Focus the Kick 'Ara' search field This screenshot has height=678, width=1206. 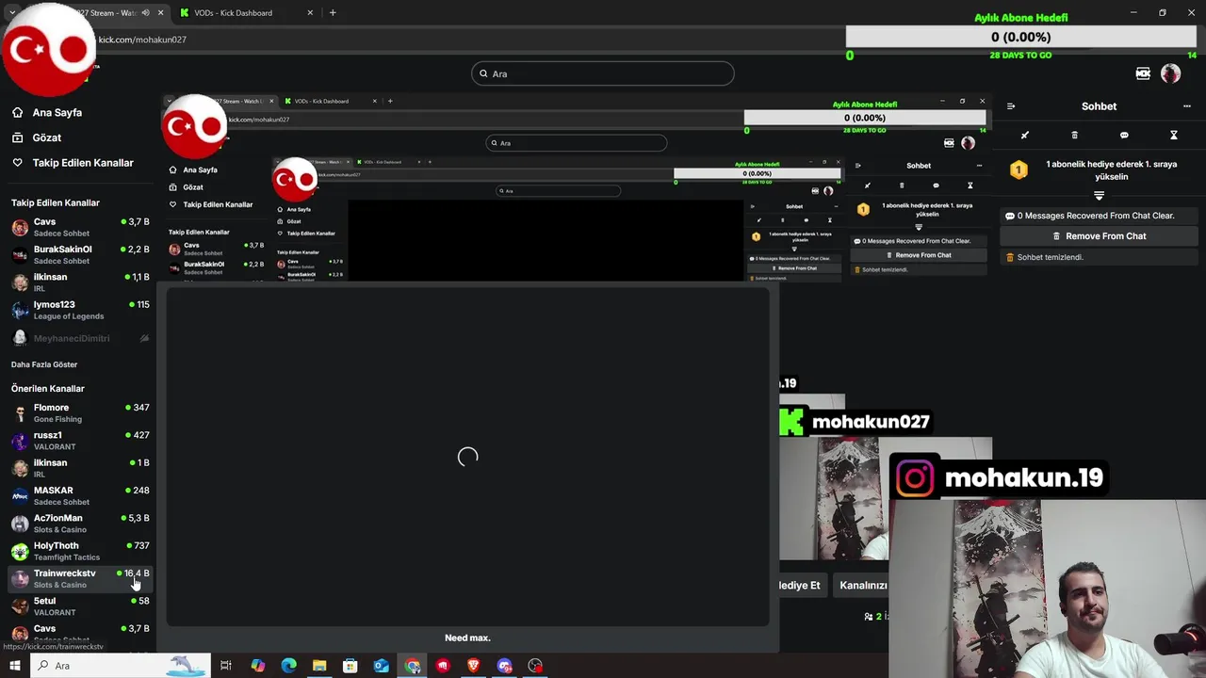pos(603,73)
